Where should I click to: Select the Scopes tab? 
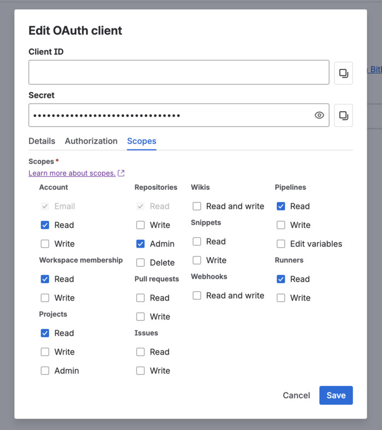click(141, 141)
